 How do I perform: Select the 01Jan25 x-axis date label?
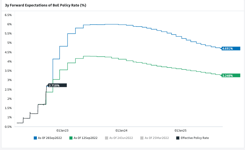click(x=181, y=130)
